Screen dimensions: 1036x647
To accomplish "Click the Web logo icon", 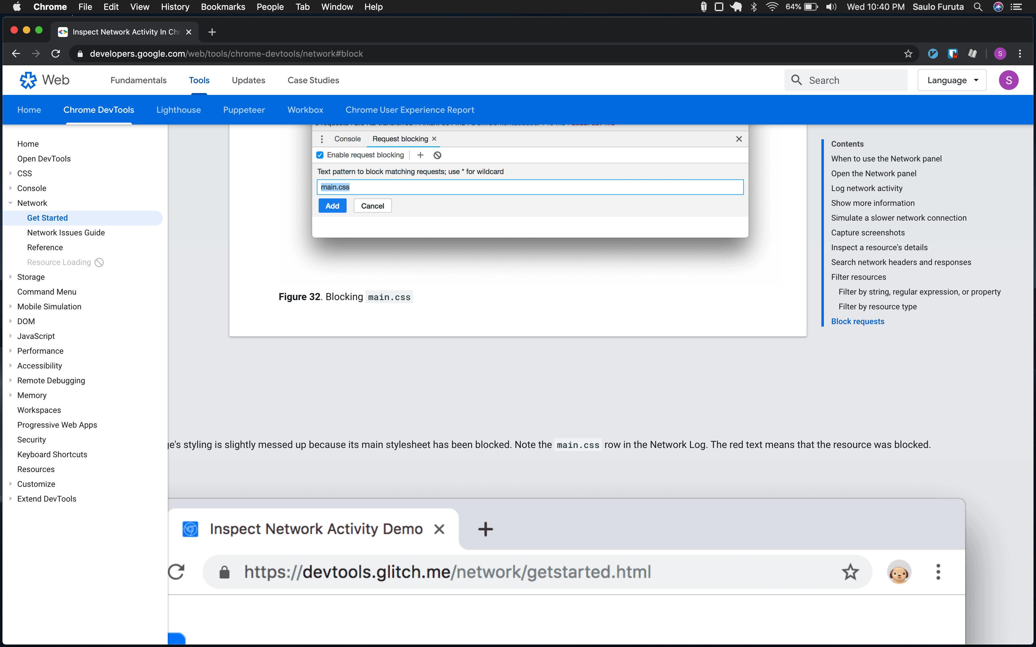I will [28, 80].
